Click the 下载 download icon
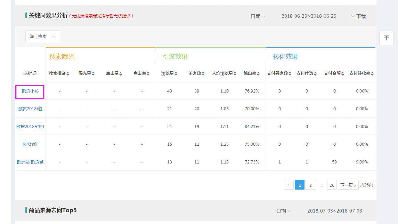The width and height of the screenshot is (398, 224). click(x=353, y=16)
